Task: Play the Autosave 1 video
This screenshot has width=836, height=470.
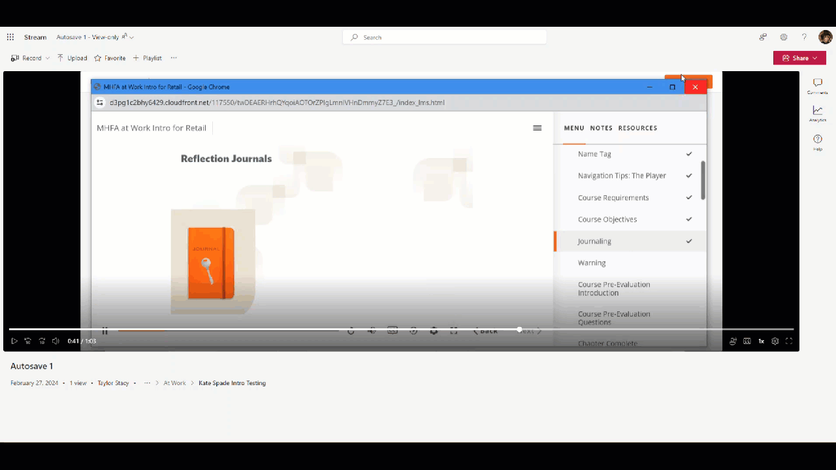Action: pyautogui.click(x=14, y=341)
